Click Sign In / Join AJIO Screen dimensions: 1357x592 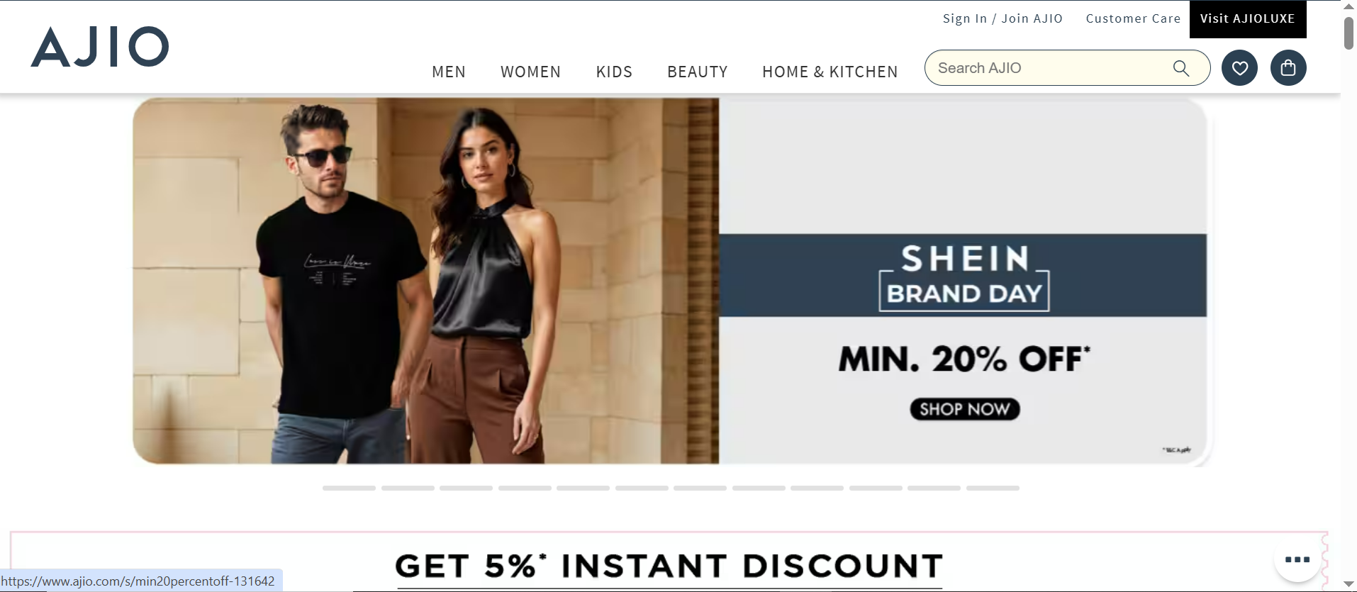tap(1003, 18)
